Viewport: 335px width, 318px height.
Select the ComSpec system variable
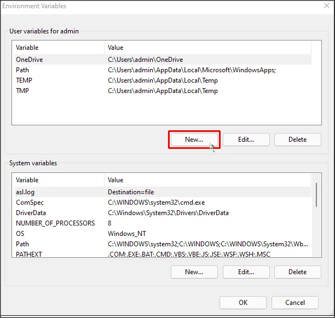tap(30, 203)
